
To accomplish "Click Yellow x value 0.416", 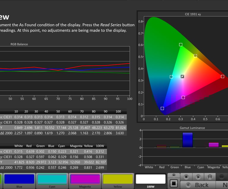I will click(88, 152).
